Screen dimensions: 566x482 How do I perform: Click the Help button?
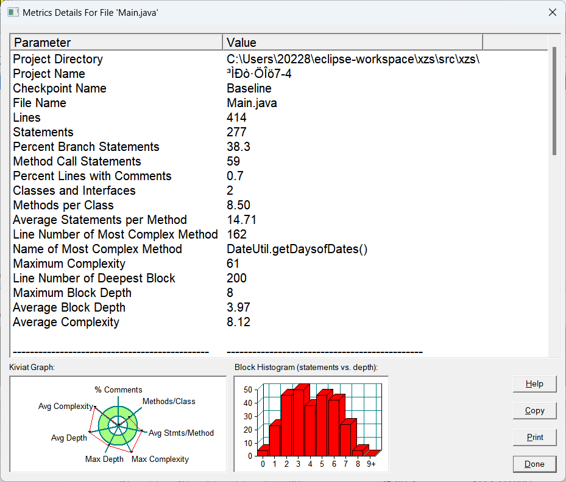tap(534, 384)
